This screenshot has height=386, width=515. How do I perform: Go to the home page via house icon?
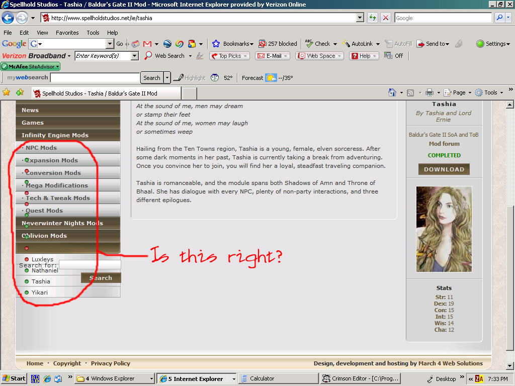click(x=392, y=92)
